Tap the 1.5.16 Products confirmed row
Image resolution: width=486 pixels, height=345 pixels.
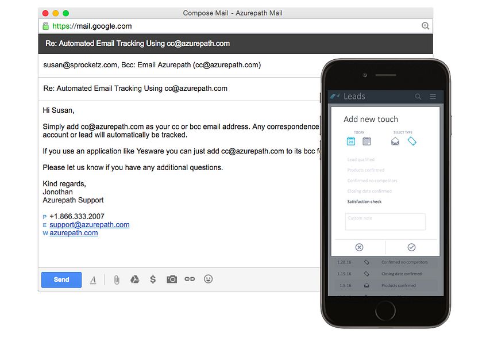385,285
